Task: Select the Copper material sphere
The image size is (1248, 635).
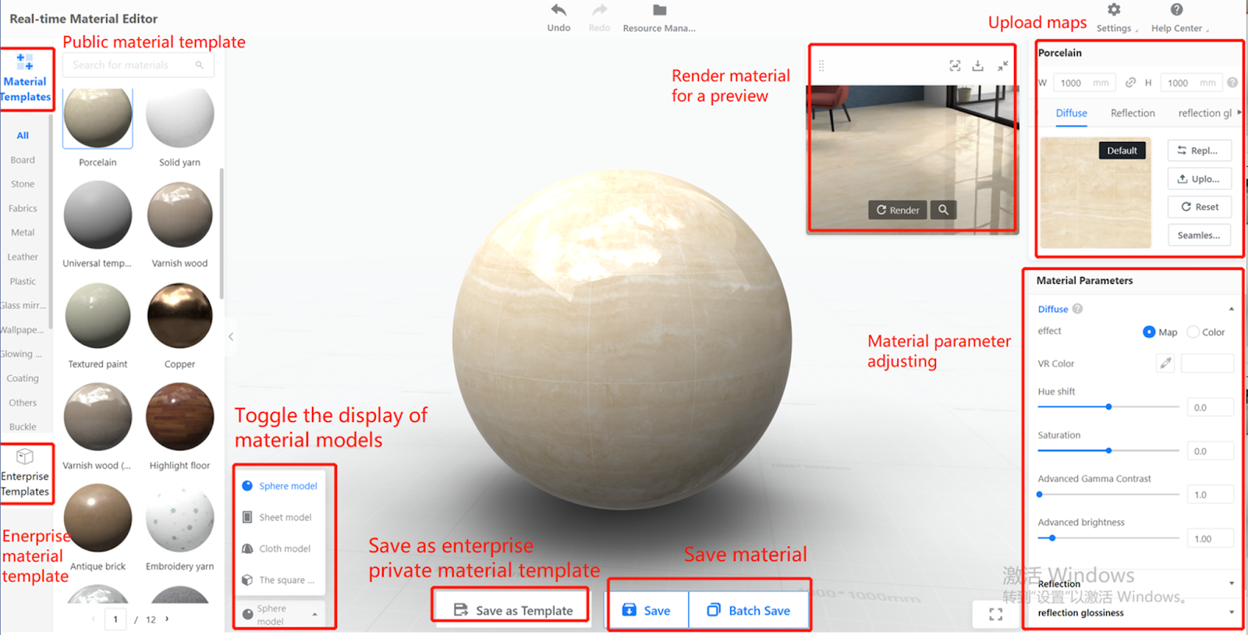Action: 179,316
